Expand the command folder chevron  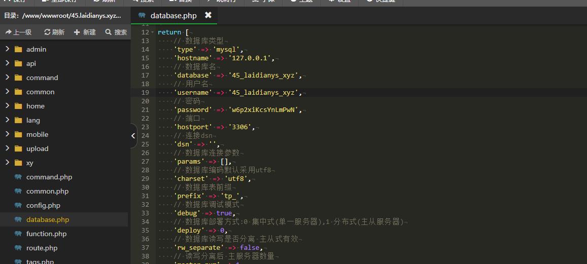(7, 78)
